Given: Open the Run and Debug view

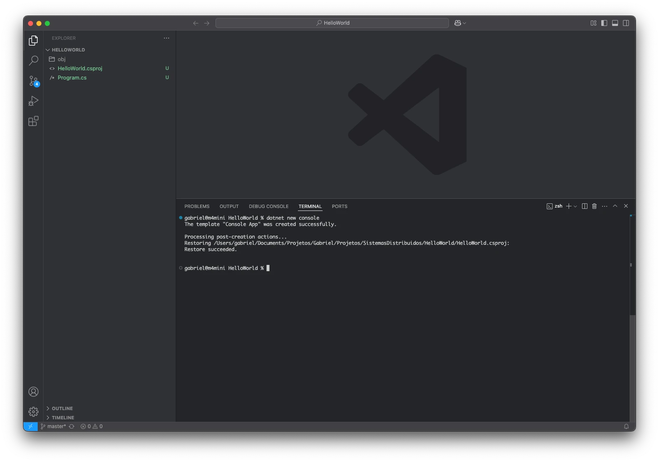Looking at the screenshot, I should (x=33, y=101).
